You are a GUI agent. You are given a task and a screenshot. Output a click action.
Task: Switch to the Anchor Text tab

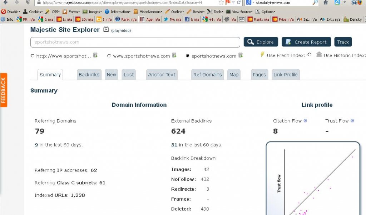pos(162,75)
